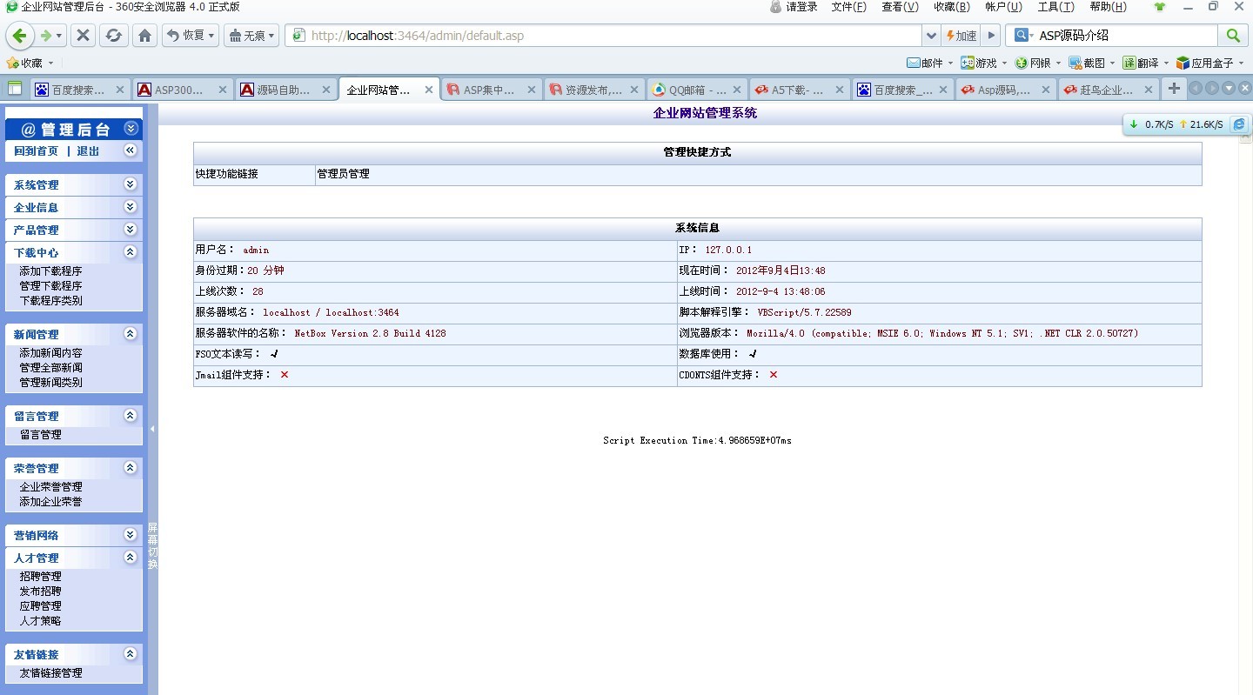Click the play arrow next to 加速

pos(991,36)
